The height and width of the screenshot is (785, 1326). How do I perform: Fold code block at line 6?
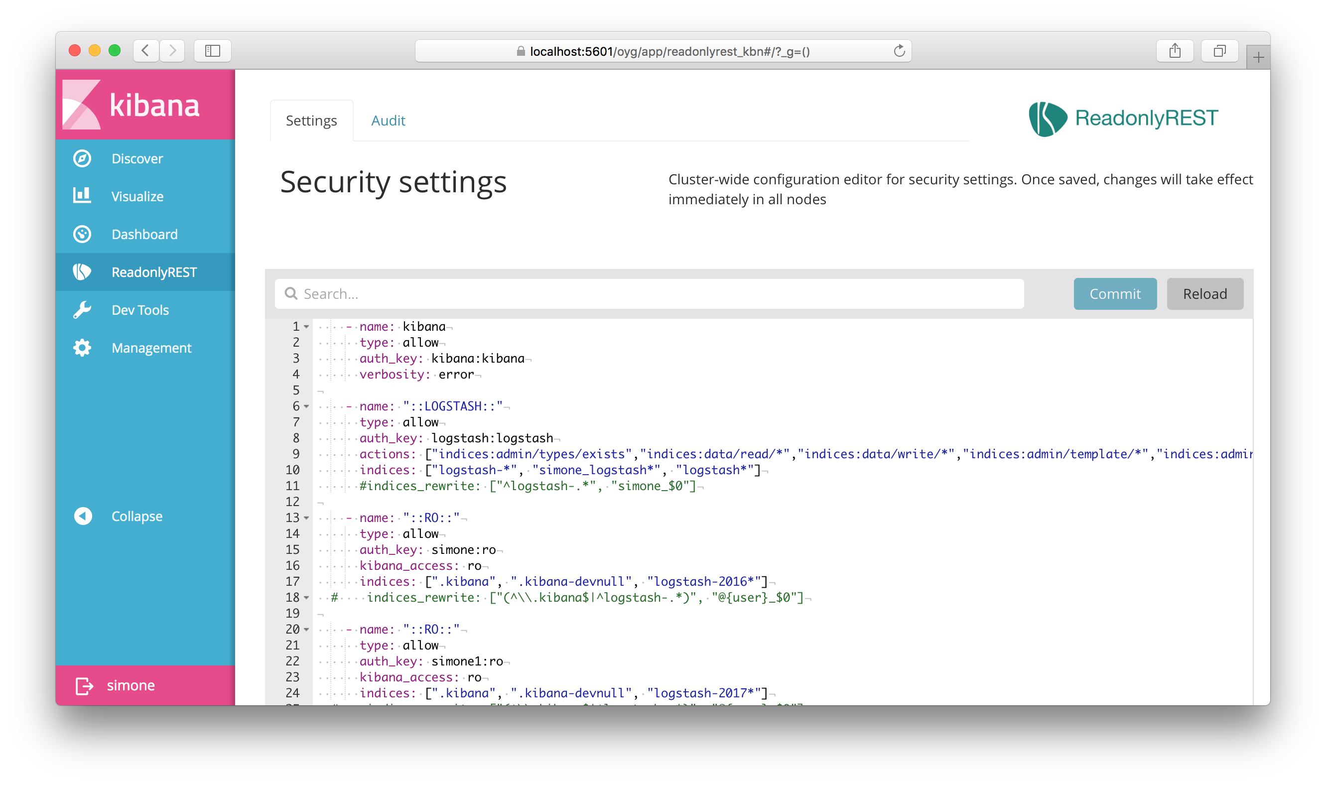[x=307, y=407]
